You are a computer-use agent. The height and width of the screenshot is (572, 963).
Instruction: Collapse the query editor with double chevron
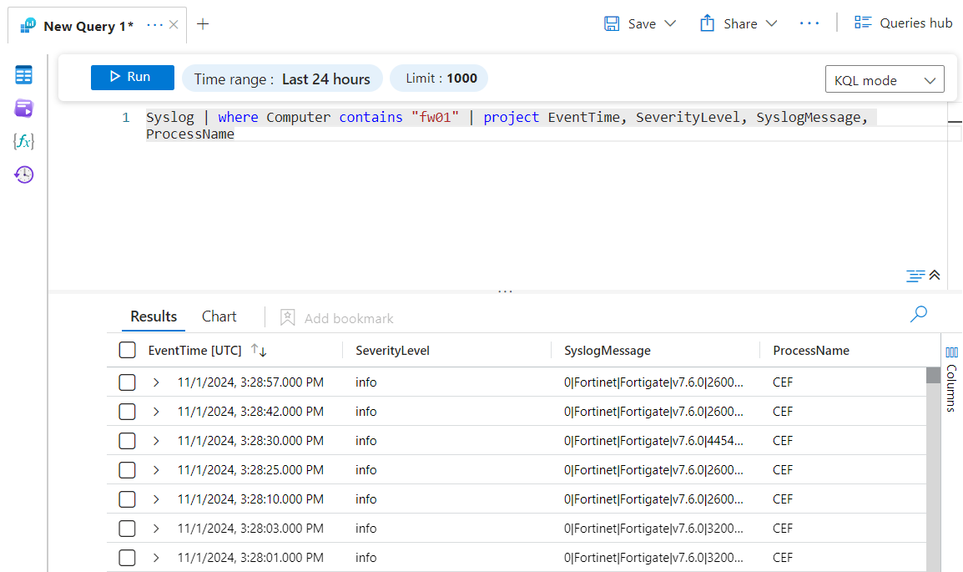[935, 276]
